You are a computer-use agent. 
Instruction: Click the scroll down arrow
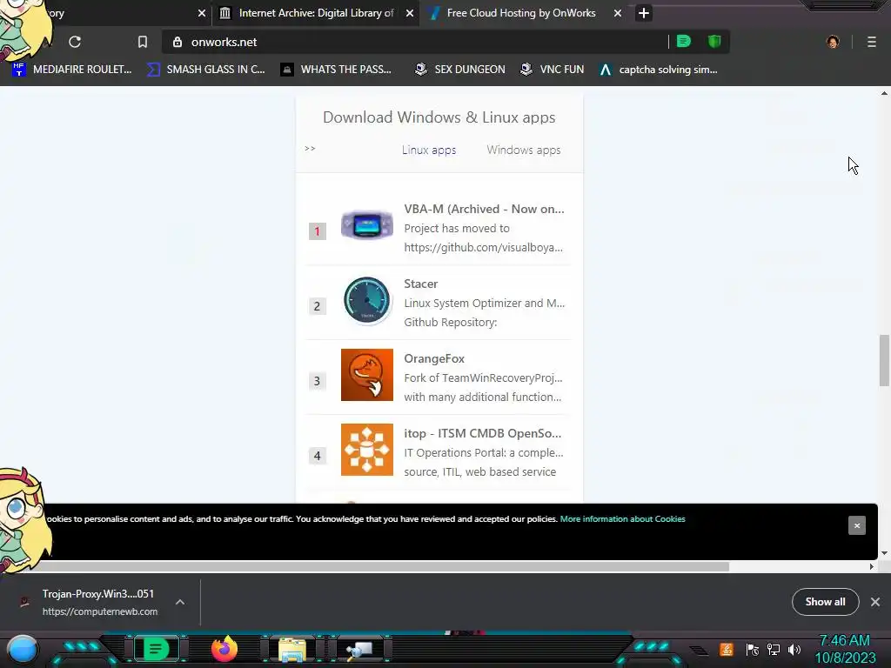point(884,552)
